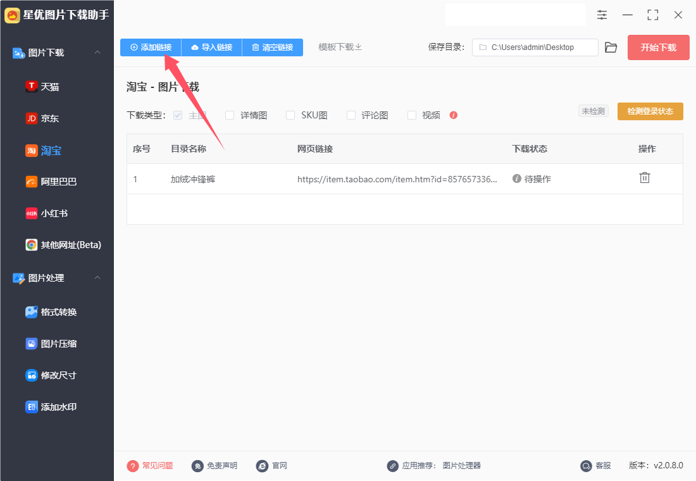Image resolution: width=696 pixels, height=481 pixels.
Task: Click the JD red icon
Action: pyautogui.click(x=31, y=118)
